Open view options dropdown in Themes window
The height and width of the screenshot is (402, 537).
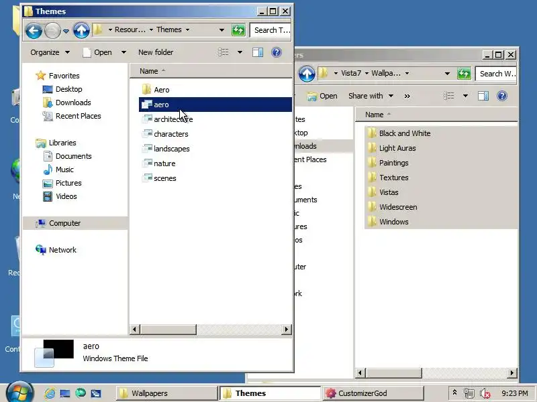(240, 52)
